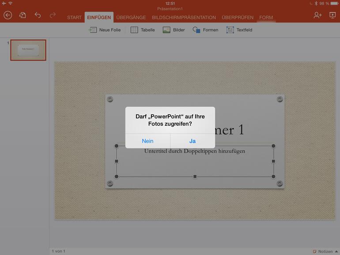Screen dimensions: 340x255
Task: Open the FORM tab
Action: 266,18
